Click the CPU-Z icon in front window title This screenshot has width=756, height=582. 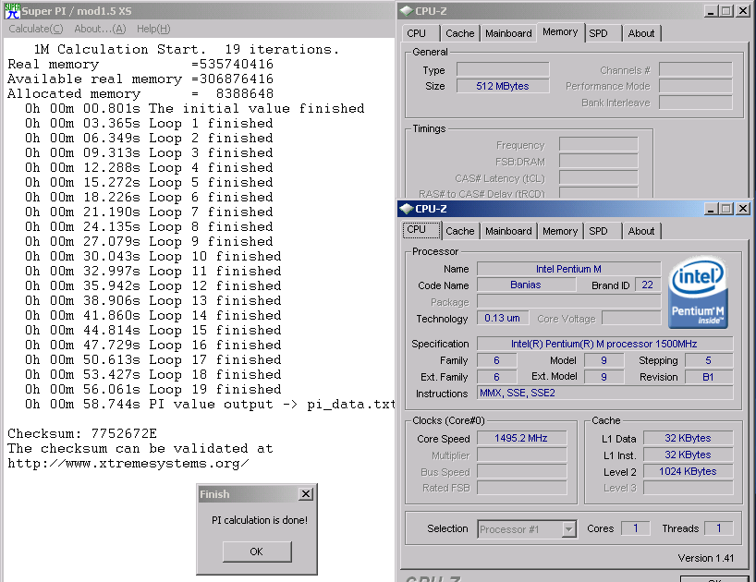pos(407,209)
